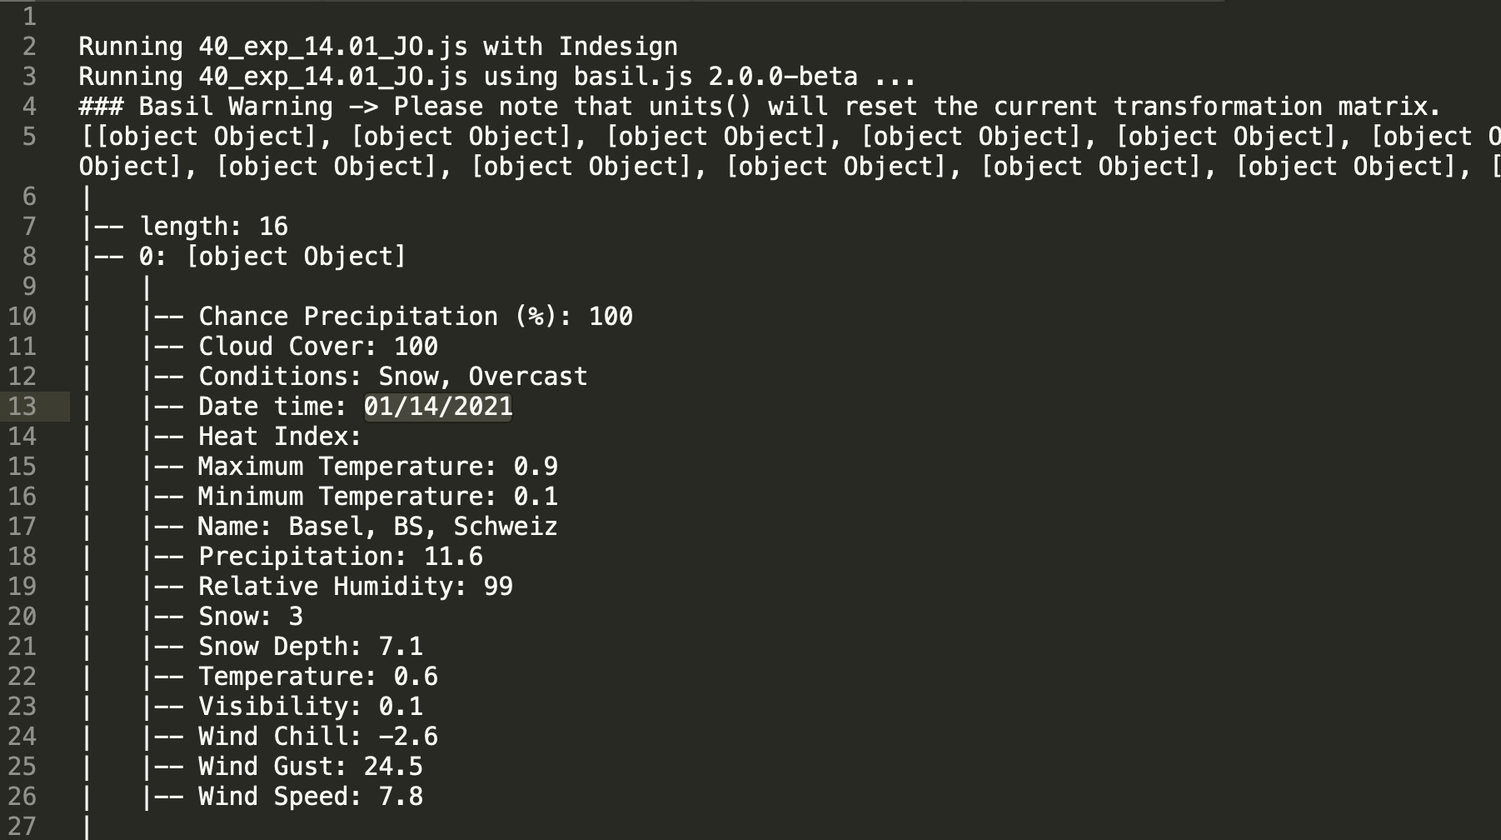1501x840 pixels.
Task: Click the "Cloud Cover: 100" line
Action: (317, 347)
